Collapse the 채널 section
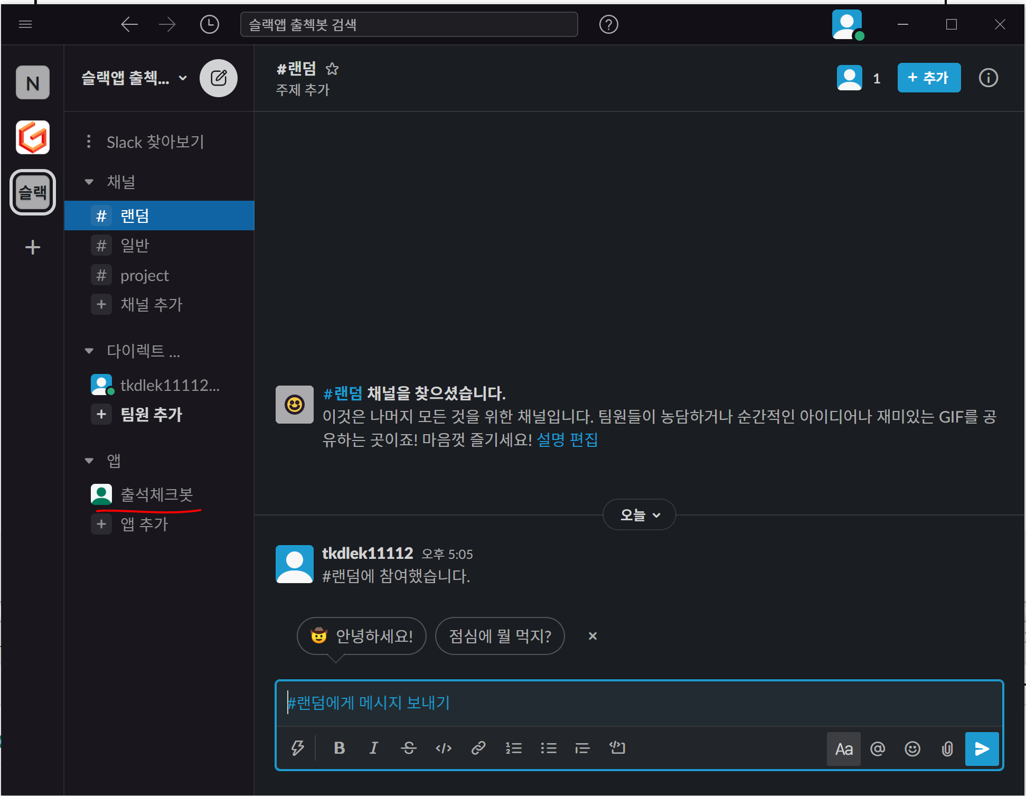 pos(89,182)
